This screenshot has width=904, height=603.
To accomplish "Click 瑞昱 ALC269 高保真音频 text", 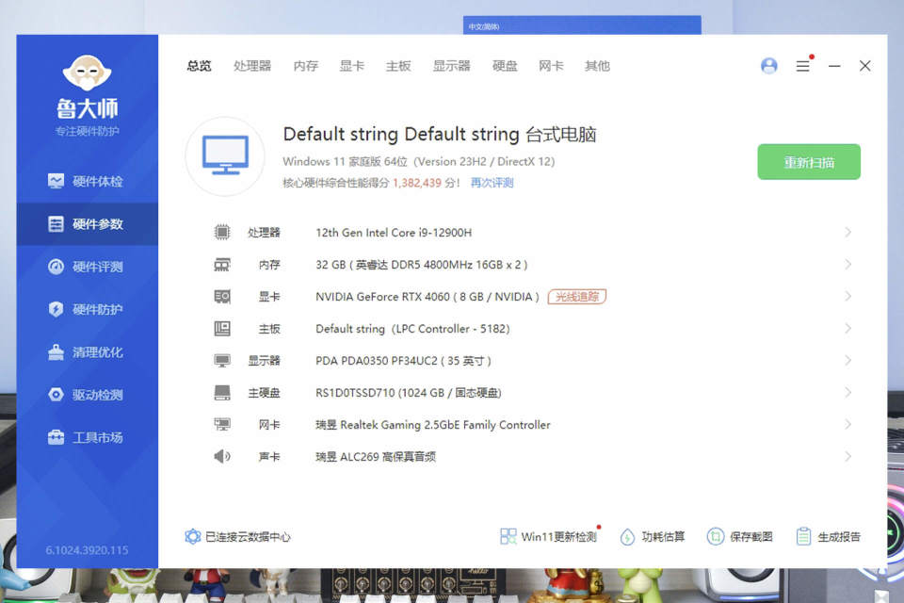I will (376, 457).
